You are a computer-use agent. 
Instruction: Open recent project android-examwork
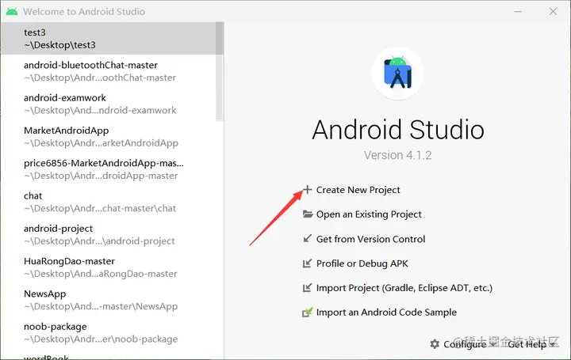click(109, 104)
